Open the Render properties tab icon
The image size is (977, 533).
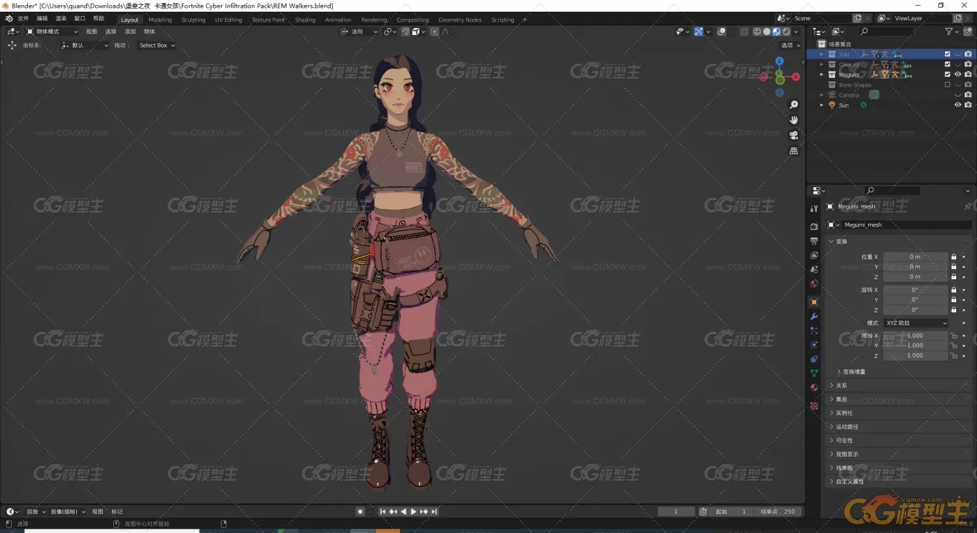(x=814, y=226)
